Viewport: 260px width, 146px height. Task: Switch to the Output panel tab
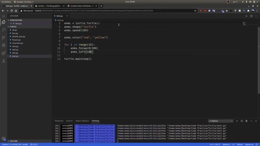[x=69, y=121]
